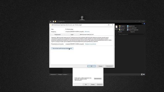Click the new folder quick access icon in title bar

(55, 21)
